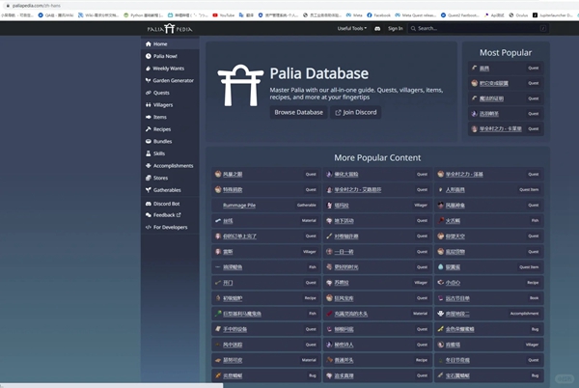The width and height of the screenshot is (579, 388).
Task: Click the Discord Bot icon in sidebar
Action: (x=149, y=204)
